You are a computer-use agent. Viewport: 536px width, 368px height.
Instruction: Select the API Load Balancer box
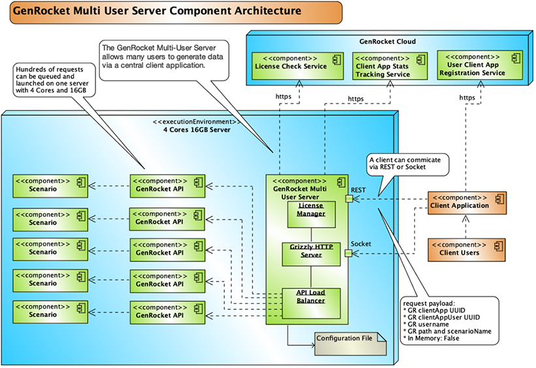(311, 303)
